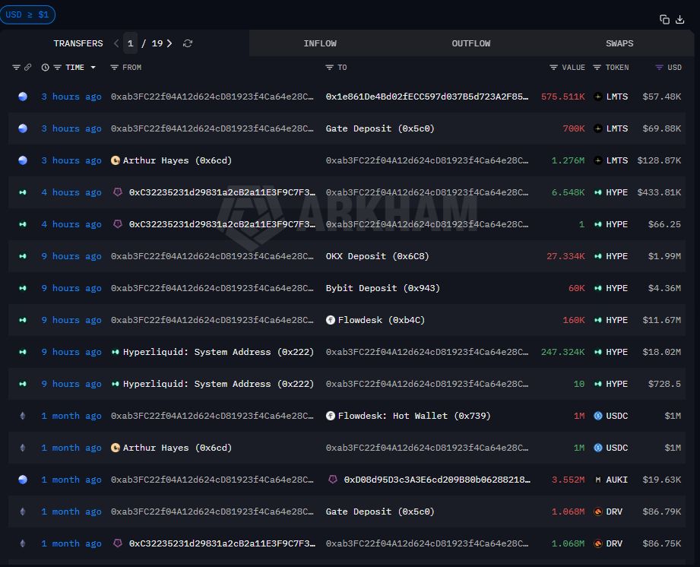Click '1 month ago' timestamp on AUKI row
Image resolution: width=700 pixels, height=567 pixels.
(x=71, y=480)
